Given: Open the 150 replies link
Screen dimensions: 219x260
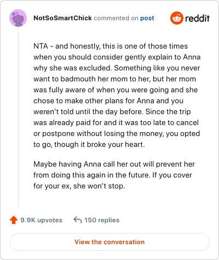Looking at the screenshot, I should 102,220.
